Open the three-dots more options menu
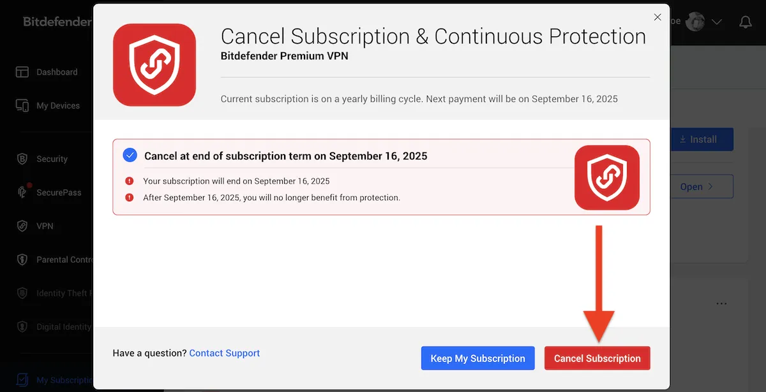The width and height of the screenshot is (766, 392). [721, 303]
